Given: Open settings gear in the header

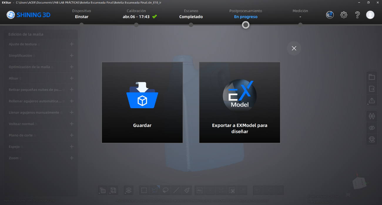Looking at the screenshot, I should [344, 15].
